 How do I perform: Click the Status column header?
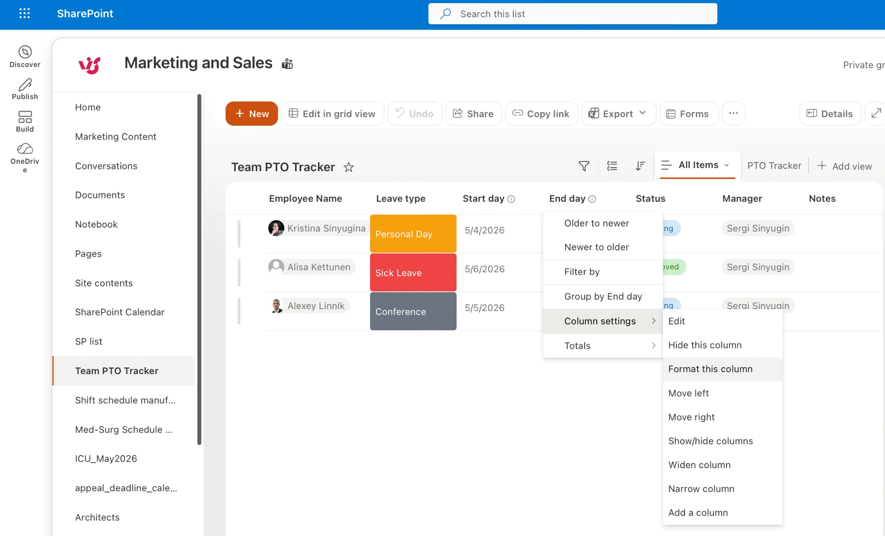click(x=650, y=199)
